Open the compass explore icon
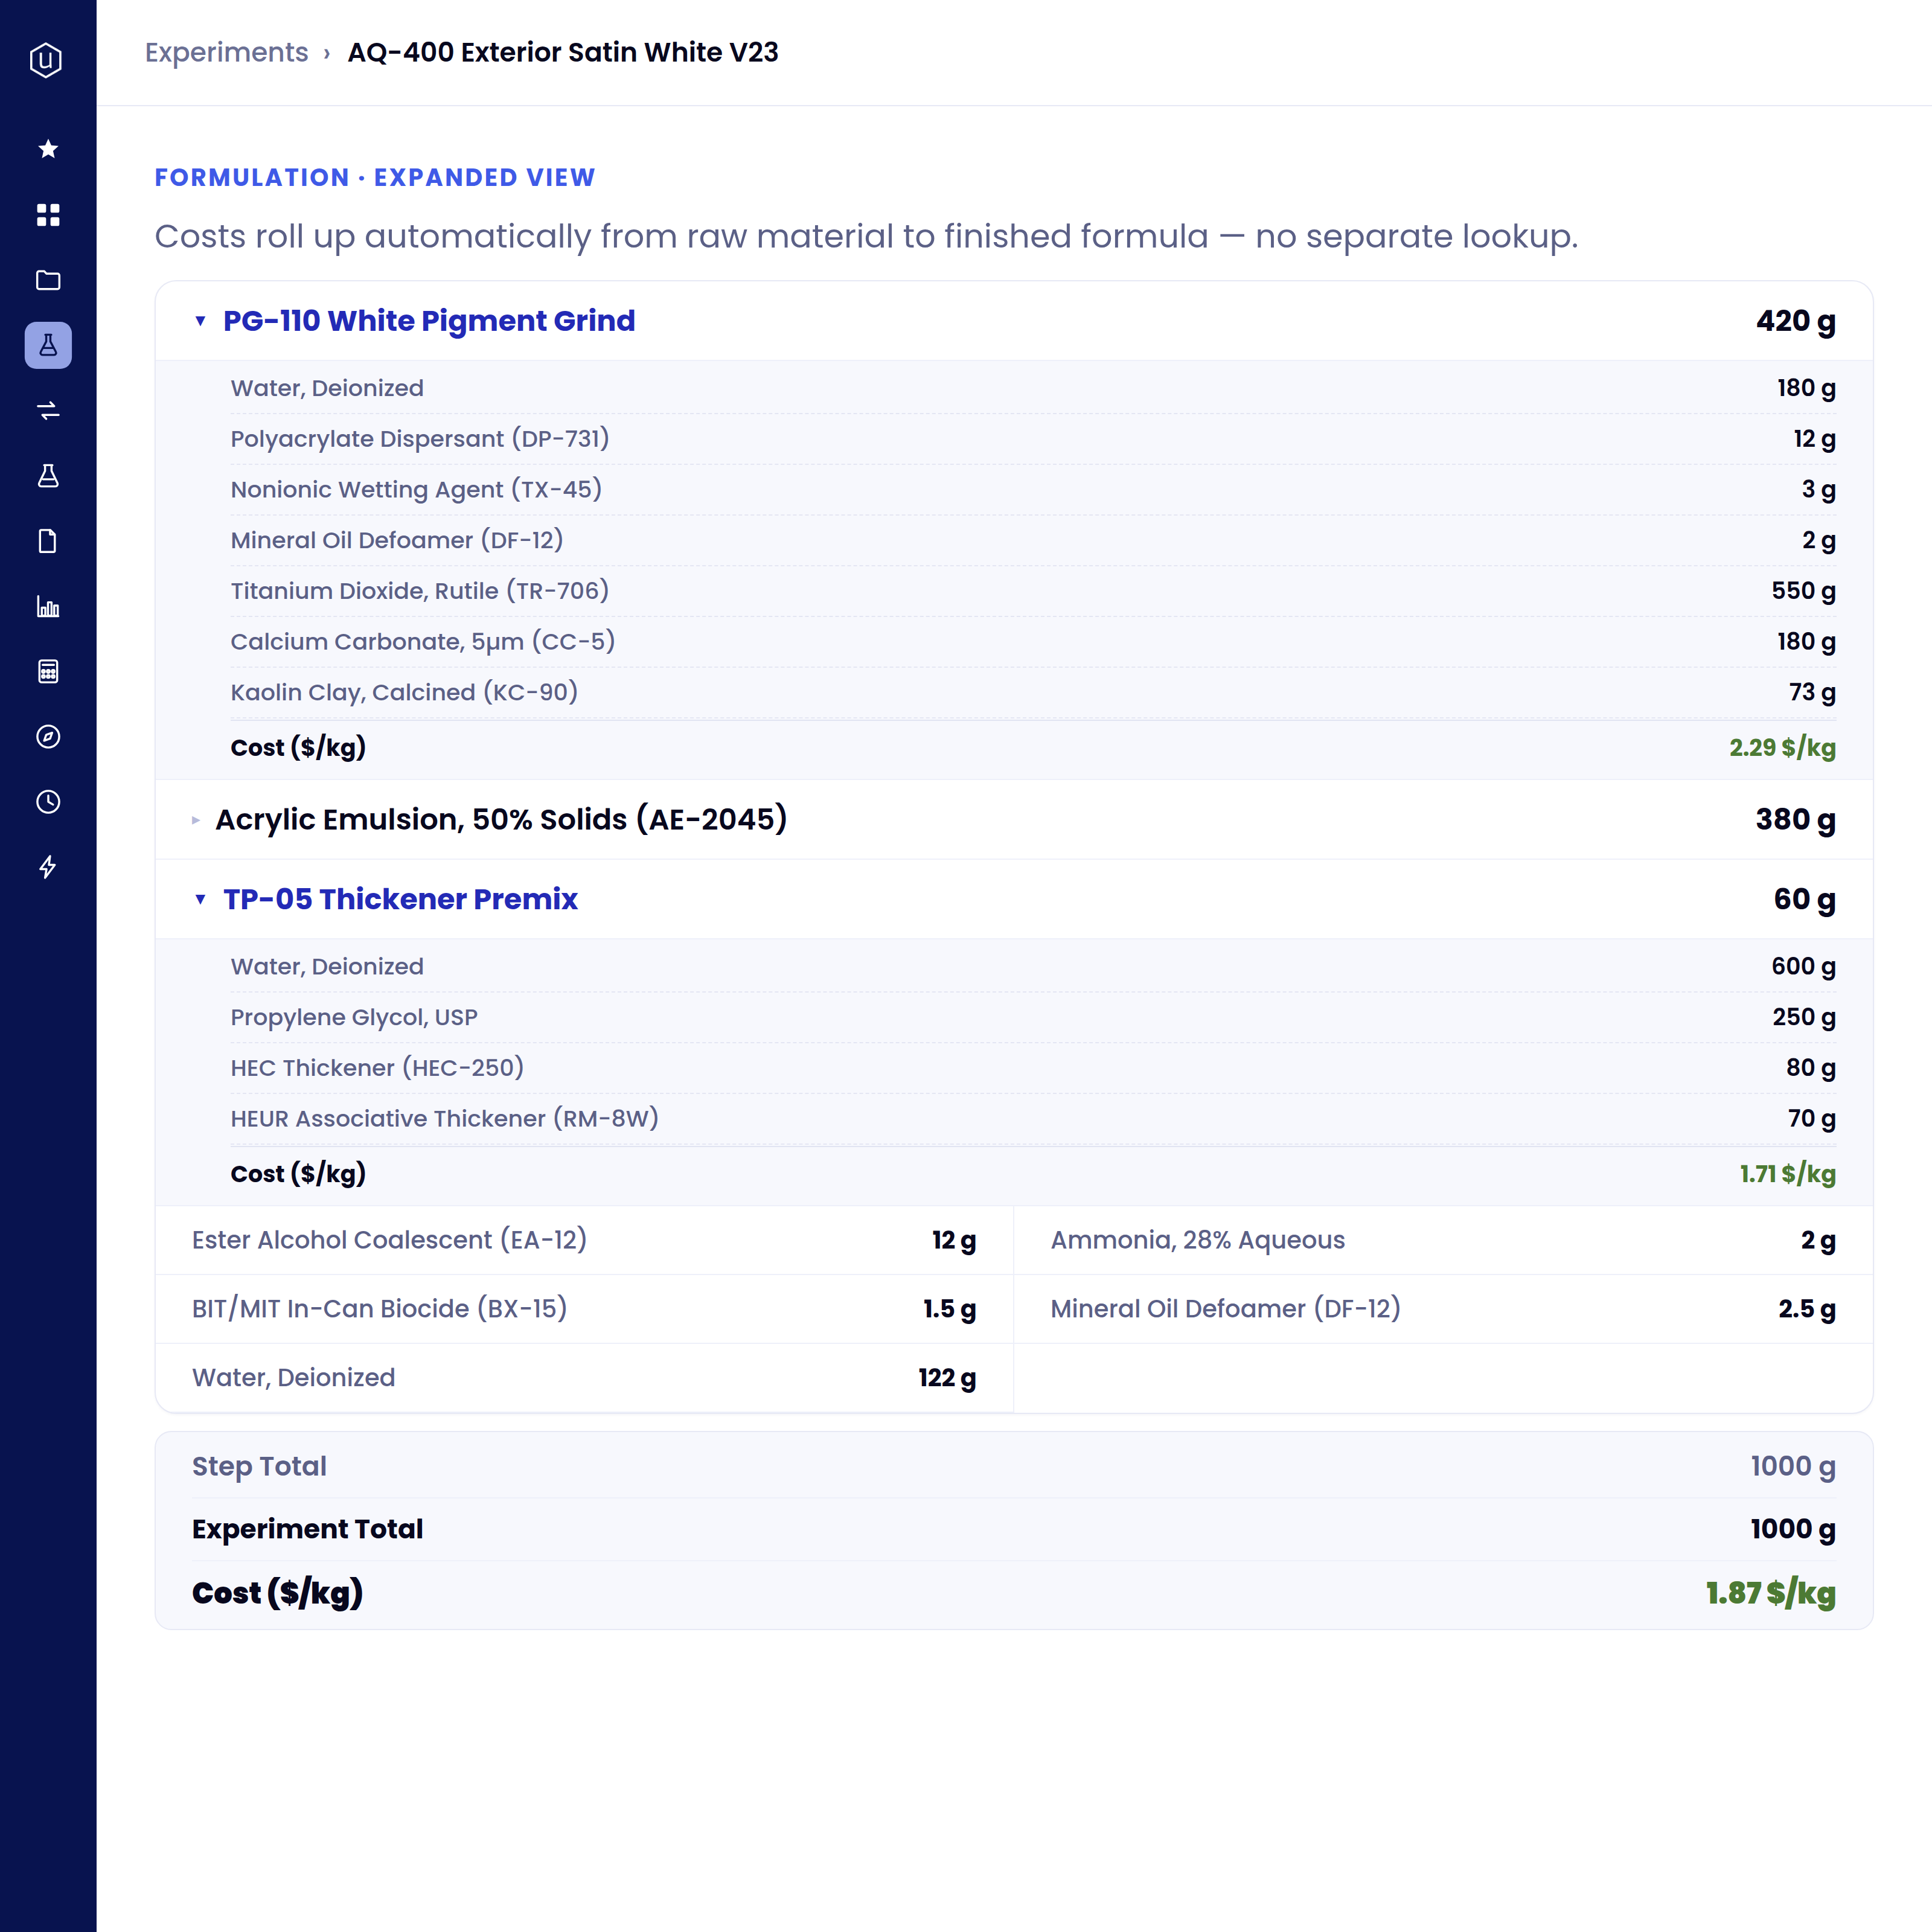This screenshot has height=1932, width=1932. (48, 737)
